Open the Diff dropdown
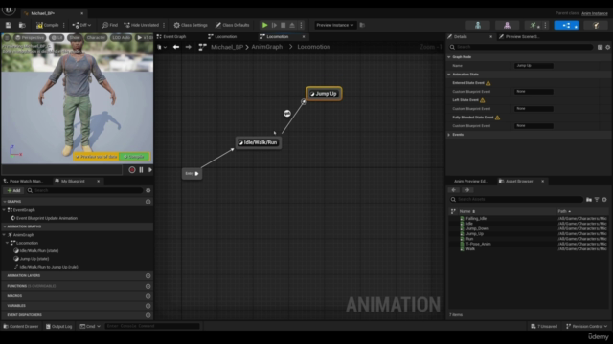Image resolution: width=613 pixels, height=344 pixels. click(x=81, y=25)
